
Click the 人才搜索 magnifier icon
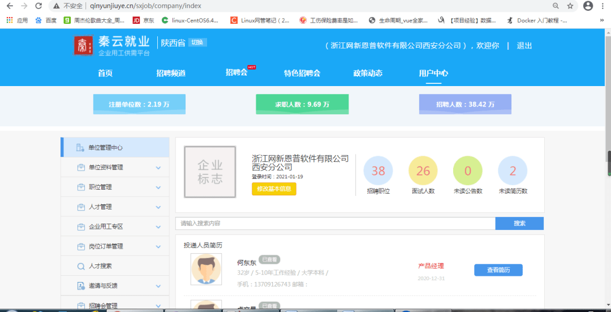pos(81,266)
